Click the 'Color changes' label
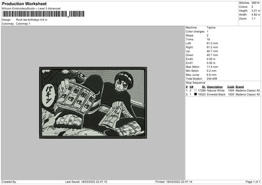The image size is (262, 185). (195, 31)
